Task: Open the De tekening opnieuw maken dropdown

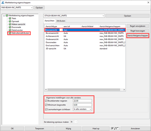Action: (x=74, y=122)
